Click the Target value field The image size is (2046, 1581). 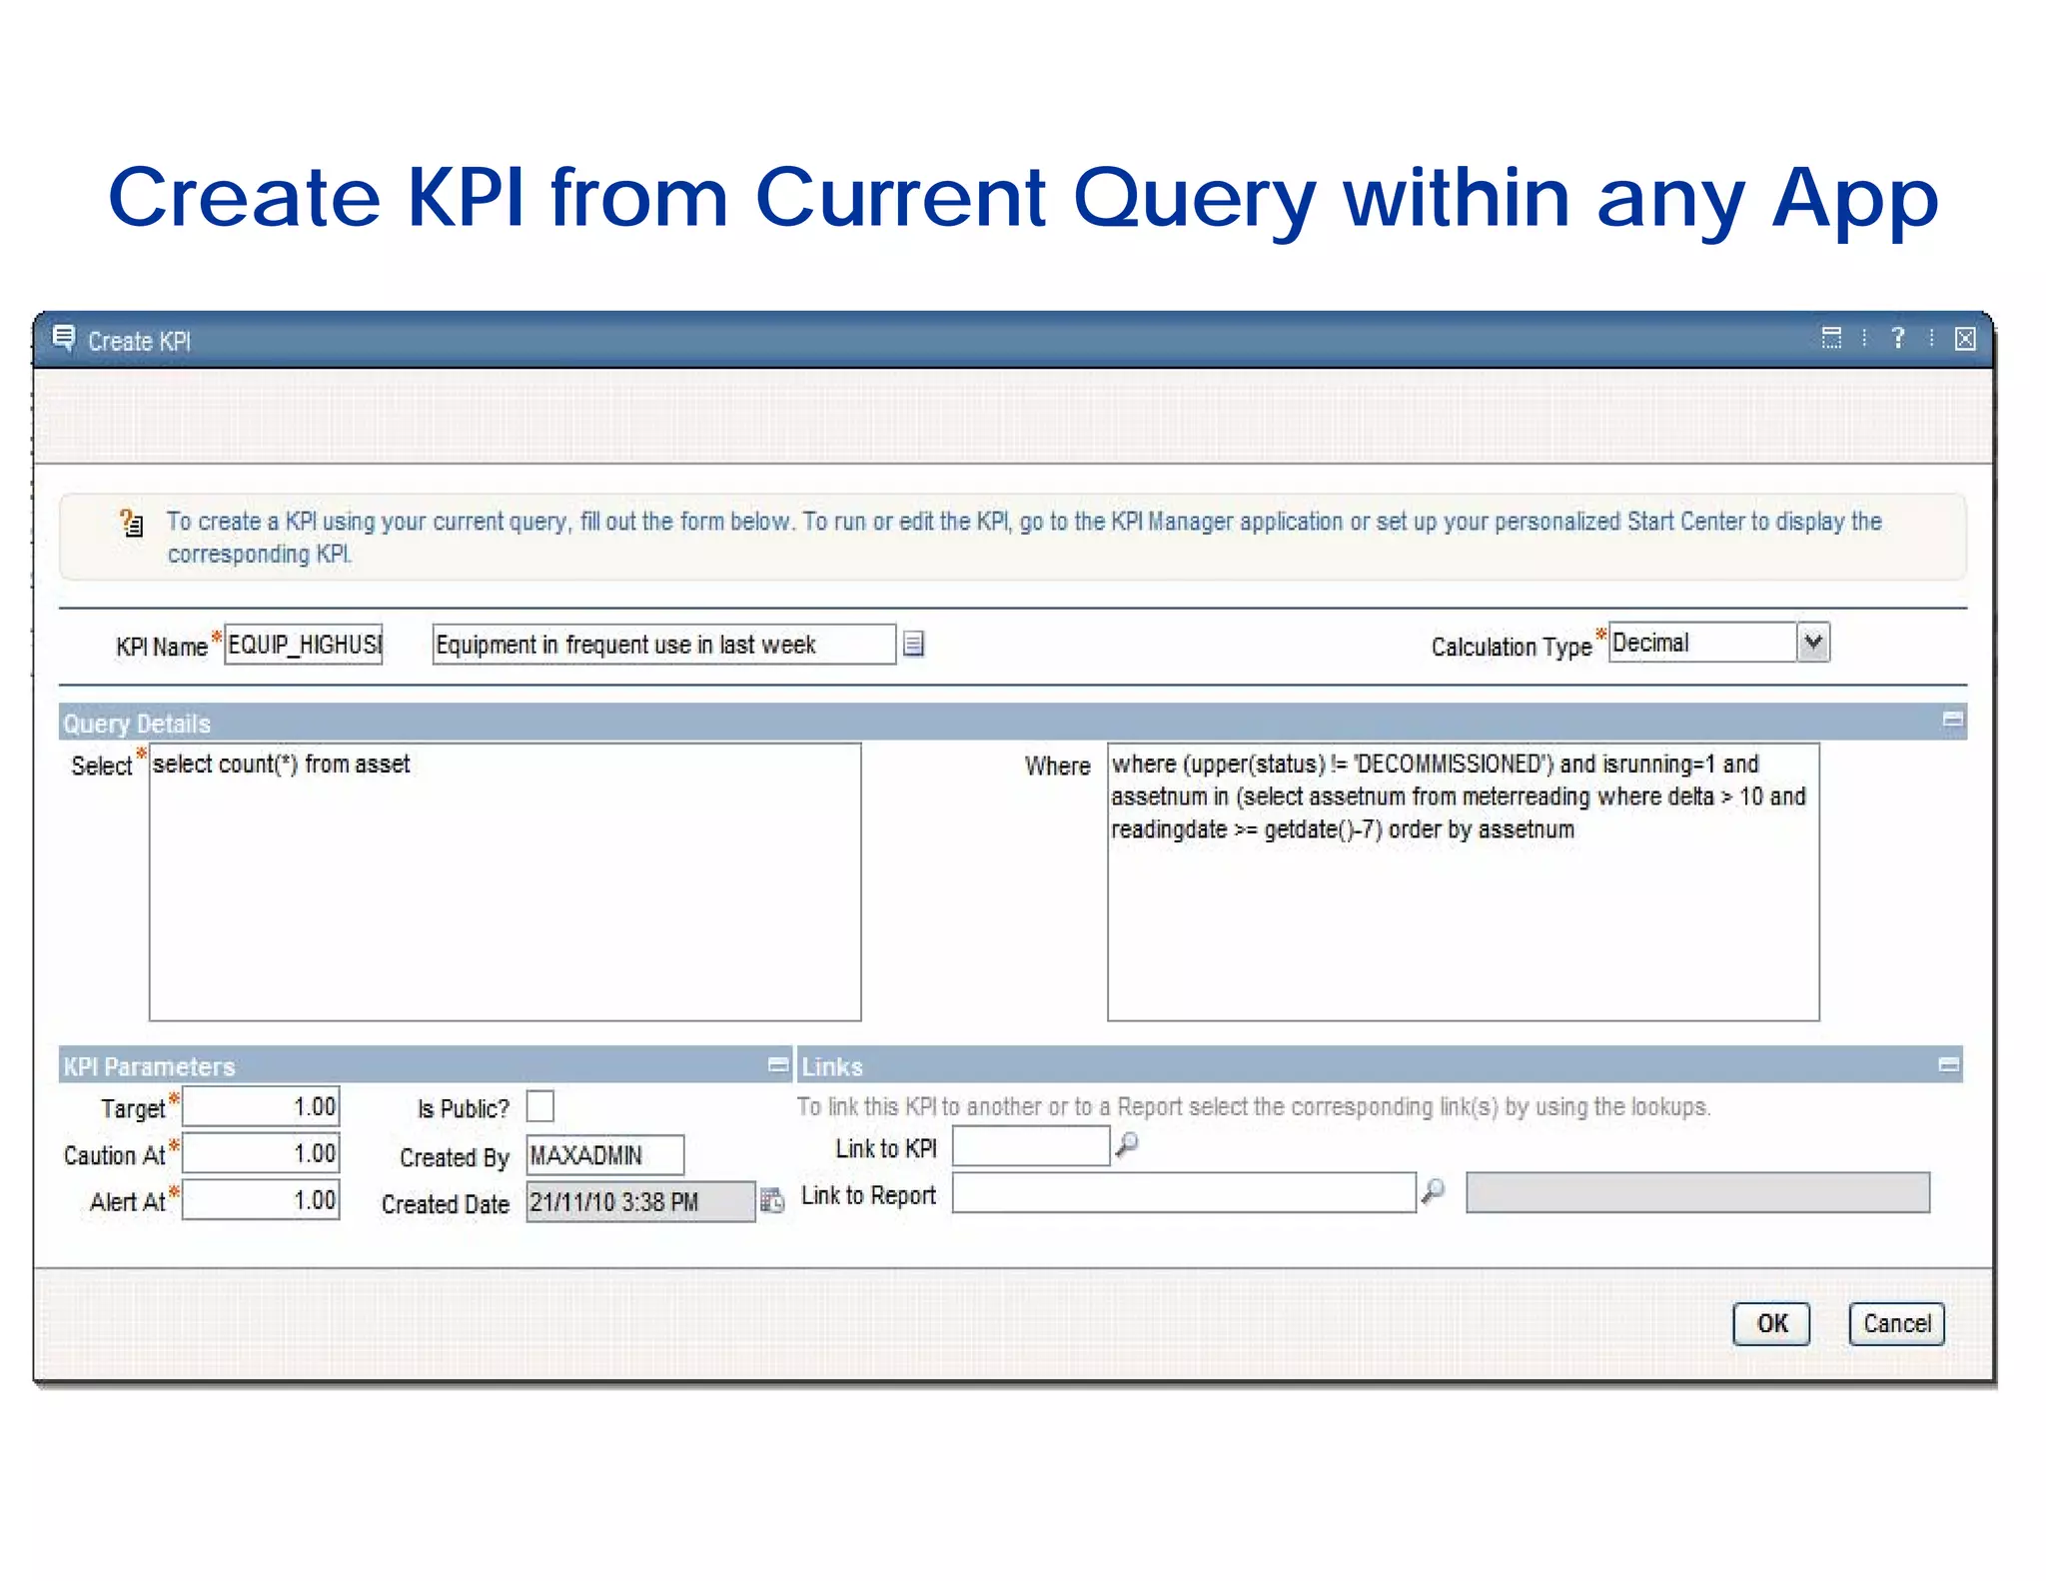click(x=261, y=1106)
